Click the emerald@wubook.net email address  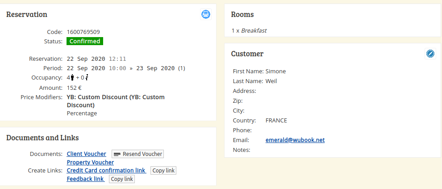pos(295,140)
